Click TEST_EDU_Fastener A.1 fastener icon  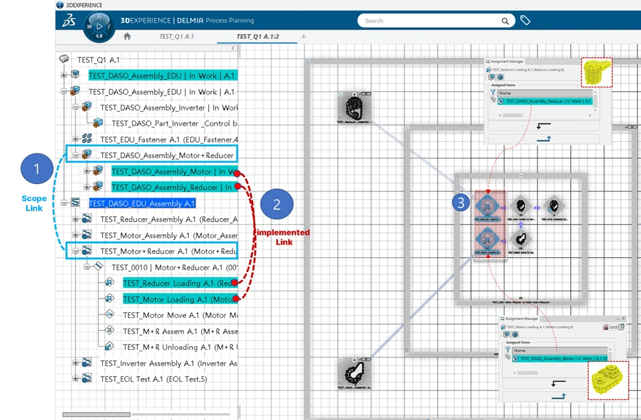pyautogui.click(x=87, y=139)
